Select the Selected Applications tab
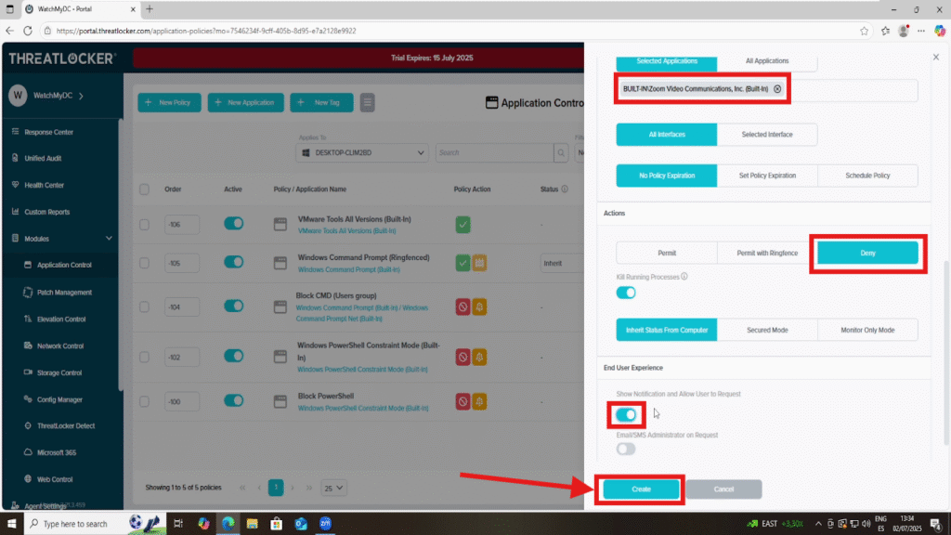951x535 pixels. coord(667,61)
